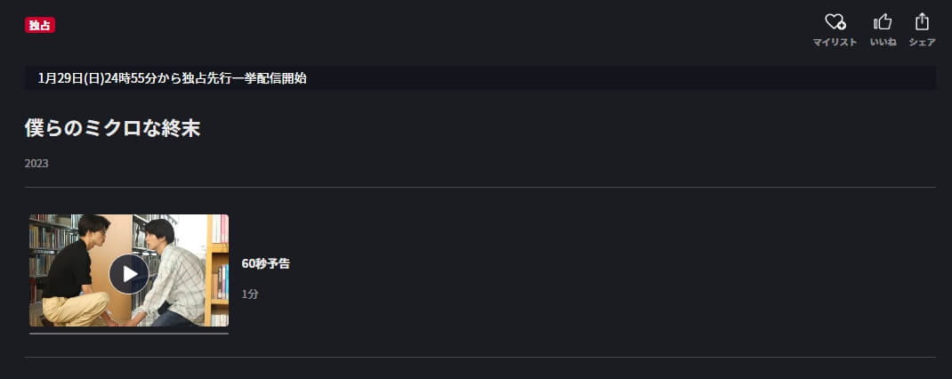Click the plus sign on the heart icon

coord(841,26)
